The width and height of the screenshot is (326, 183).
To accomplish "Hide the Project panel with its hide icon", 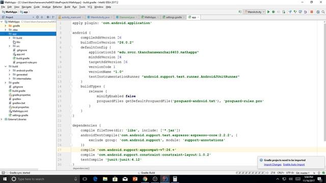I will 53,17.
